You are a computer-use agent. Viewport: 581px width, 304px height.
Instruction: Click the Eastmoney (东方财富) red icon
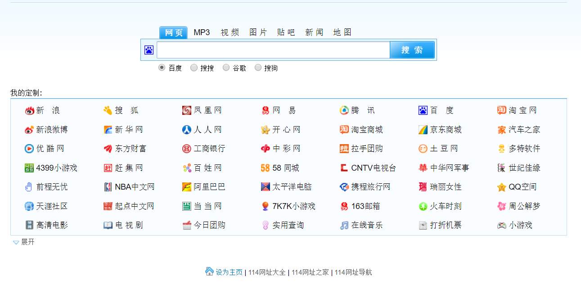[x=108, y=149]
